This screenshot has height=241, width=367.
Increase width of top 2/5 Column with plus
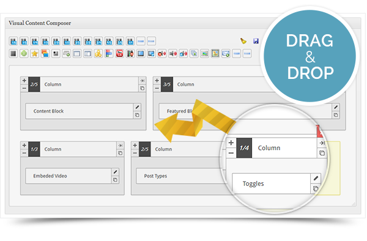[24, 81]
